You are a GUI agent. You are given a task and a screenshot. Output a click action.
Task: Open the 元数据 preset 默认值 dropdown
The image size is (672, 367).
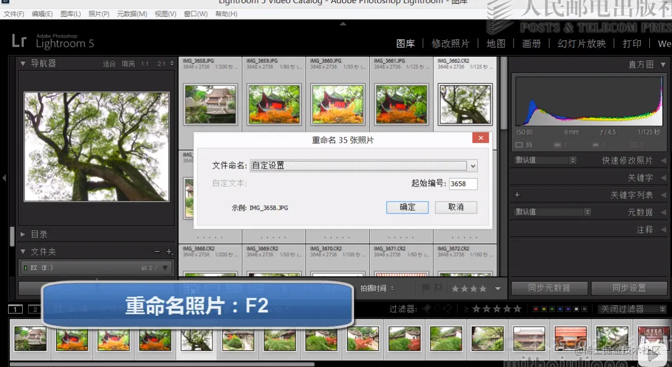click(x=553, y=212)
